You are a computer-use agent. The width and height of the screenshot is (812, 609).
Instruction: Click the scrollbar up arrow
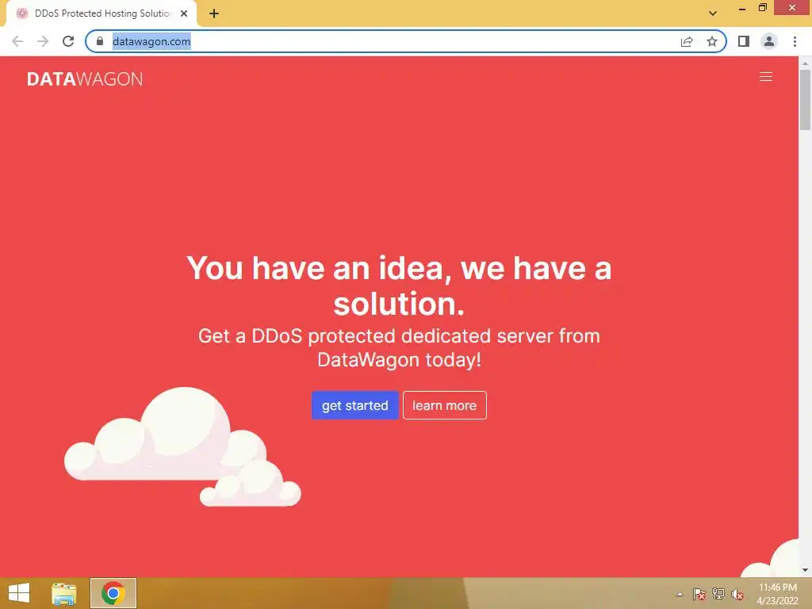pyautogui.click(x=805, y=63)
